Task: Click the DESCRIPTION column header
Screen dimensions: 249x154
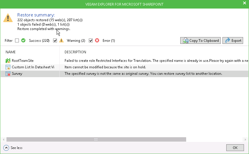Action: [x=75, y=52]
